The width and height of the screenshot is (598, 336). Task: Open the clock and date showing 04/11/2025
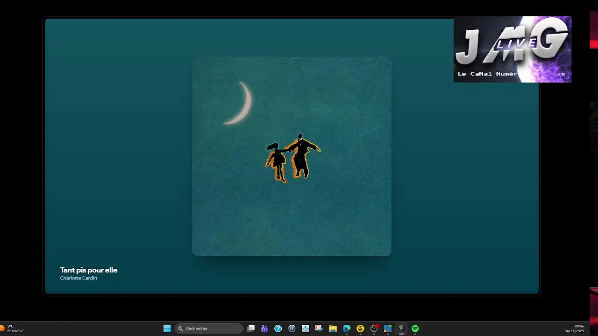(574, 329)
